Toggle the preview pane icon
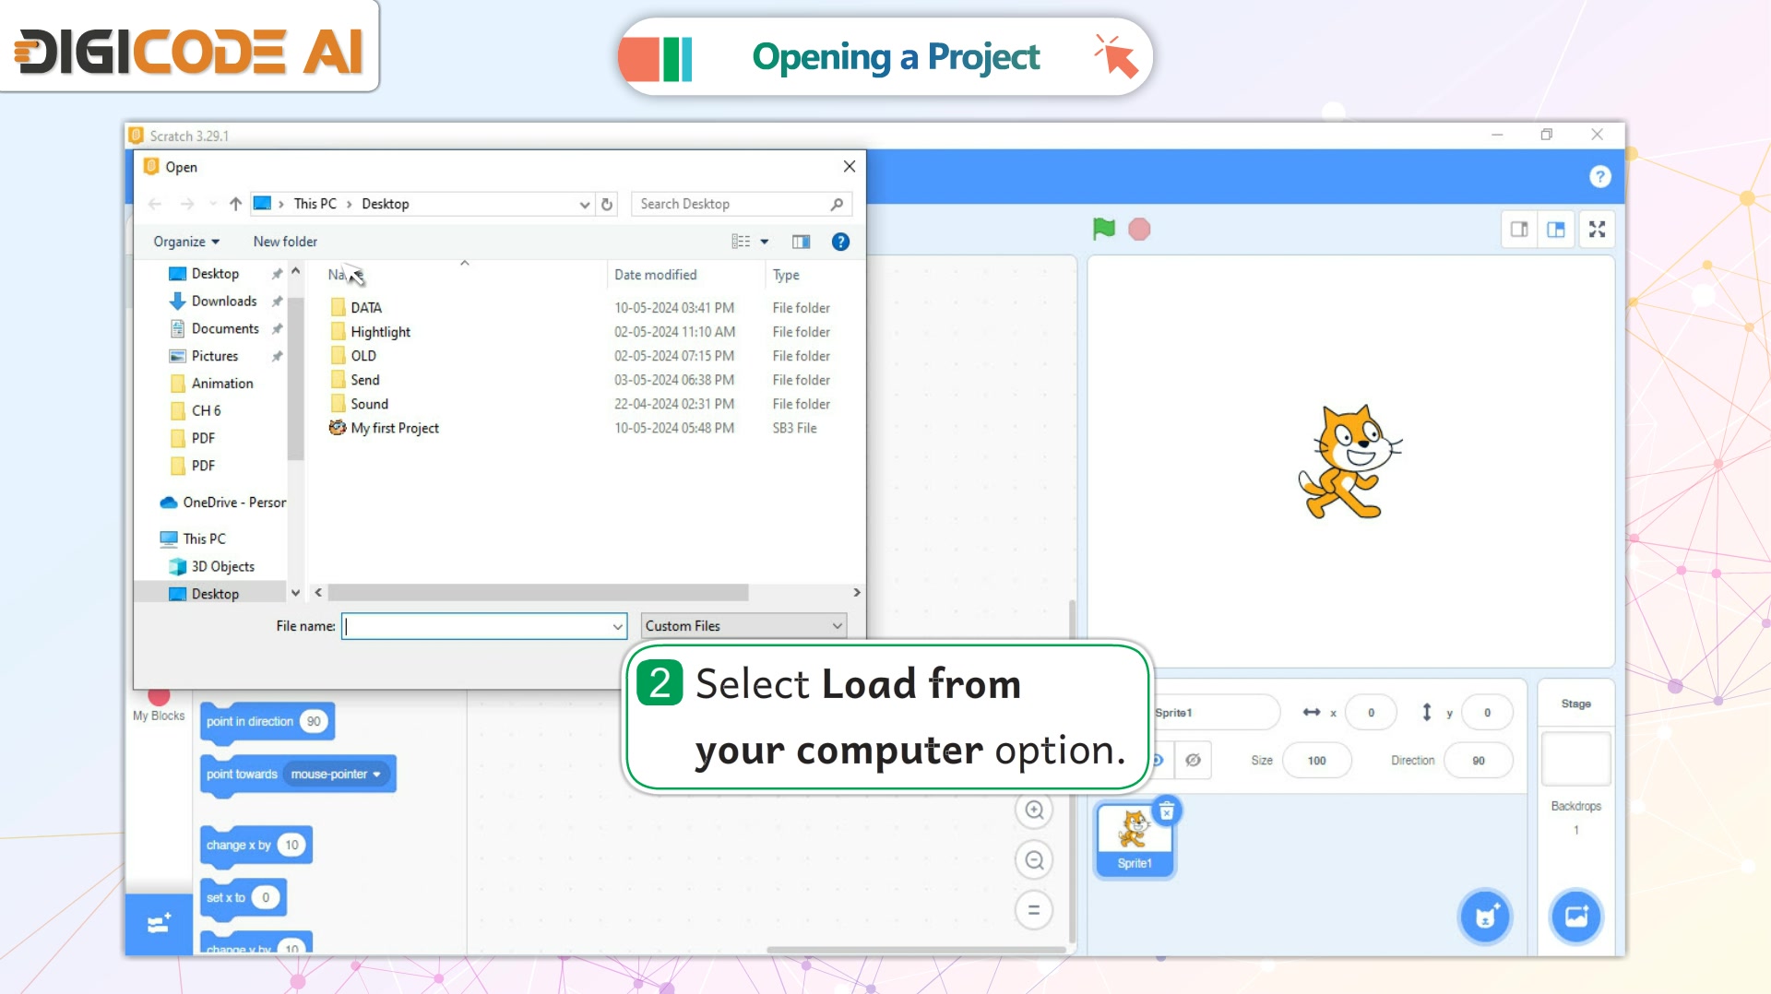The image size is (1771, 994). [801, 242]
